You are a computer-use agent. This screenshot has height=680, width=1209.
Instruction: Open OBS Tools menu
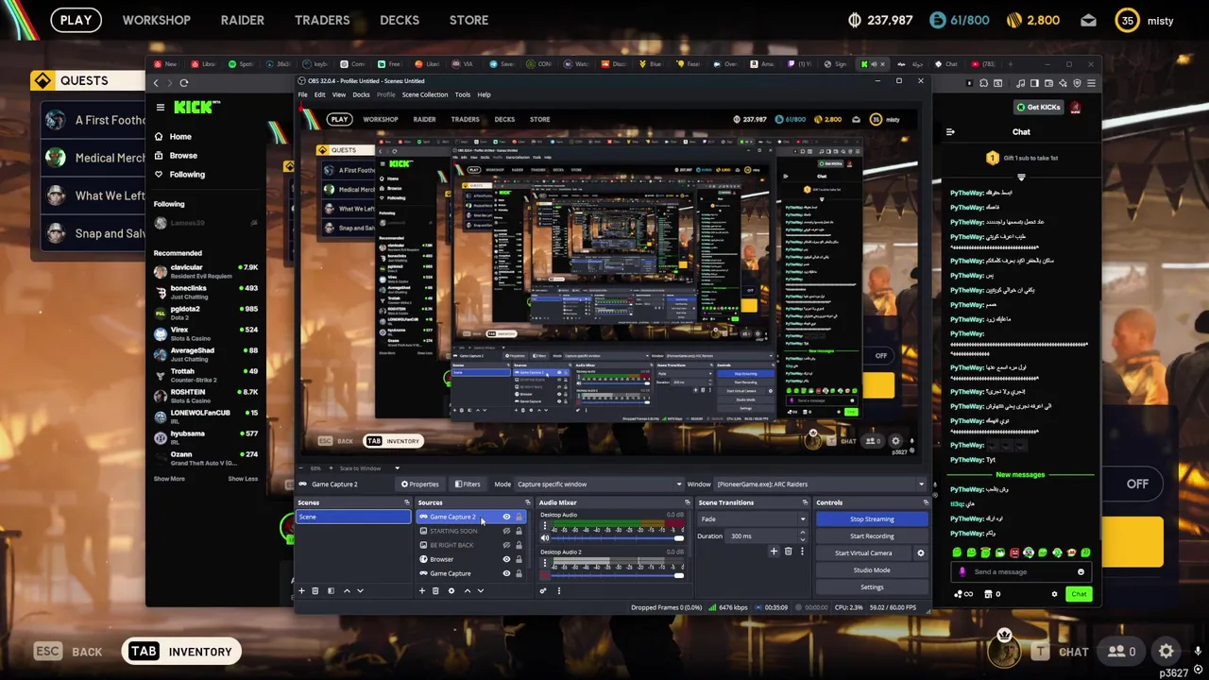click(x=462, y=94)
